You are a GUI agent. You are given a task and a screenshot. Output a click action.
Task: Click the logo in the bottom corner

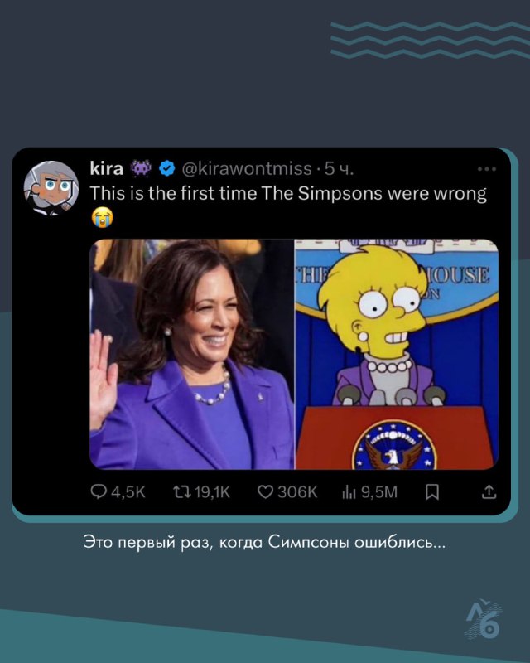coord(484,620)
